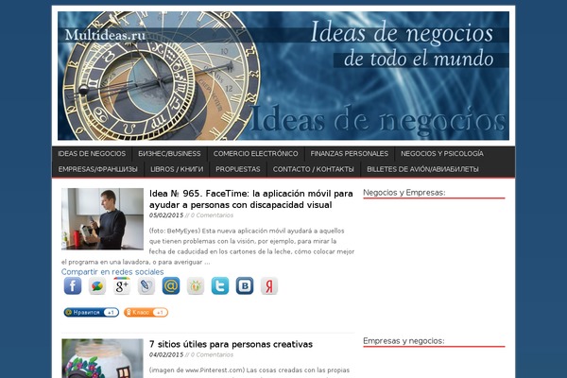Open Contacto / Контакты page
The height and width of the screenshot is (378, 567).
(314, 169)
